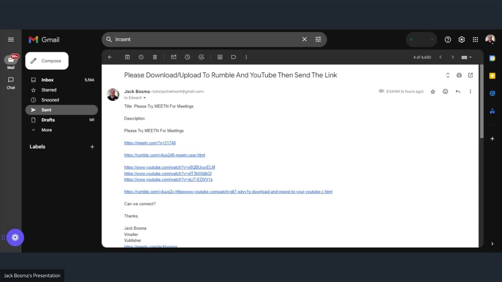Open the Mail section in left rail
Viewport: 502px width, 282px height.
coord(11,61)
